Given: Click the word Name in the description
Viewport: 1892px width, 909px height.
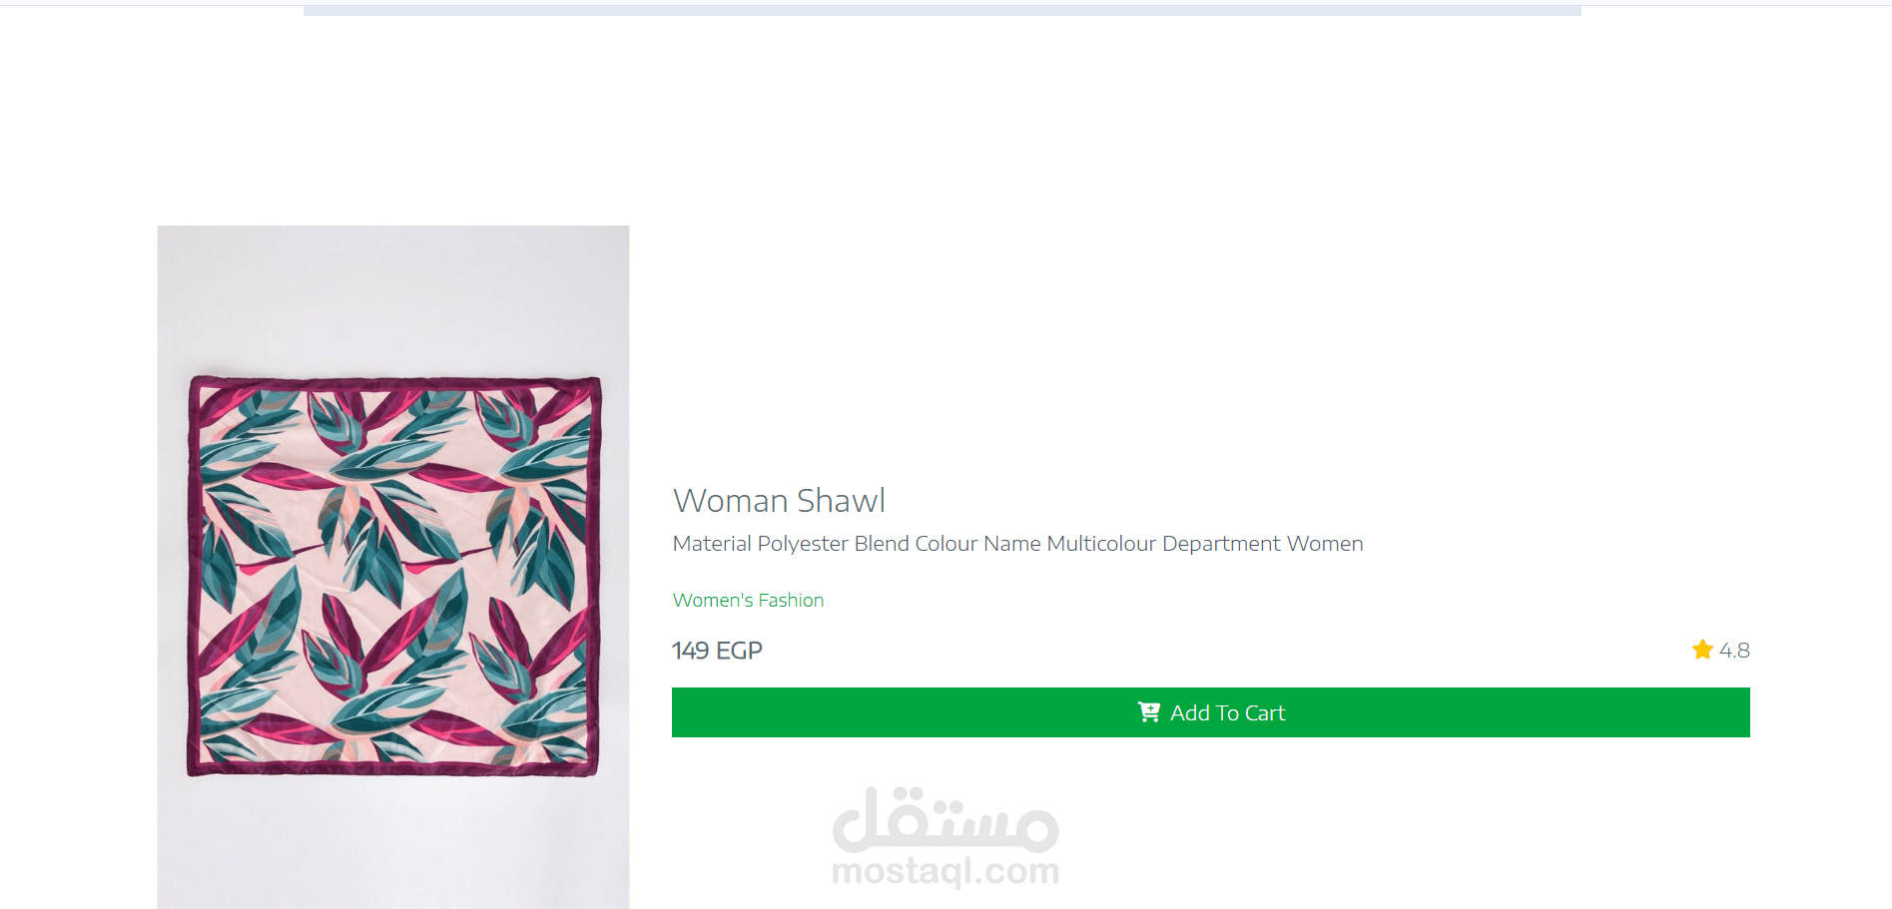Looking at the screenshot, I should coord(1012,544).
